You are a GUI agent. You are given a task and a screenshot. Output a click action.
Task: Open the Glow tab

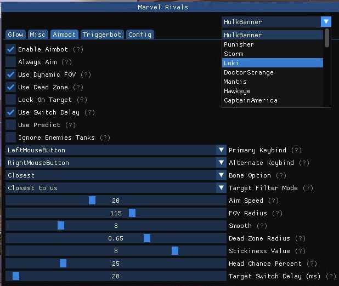coord(15,35)
